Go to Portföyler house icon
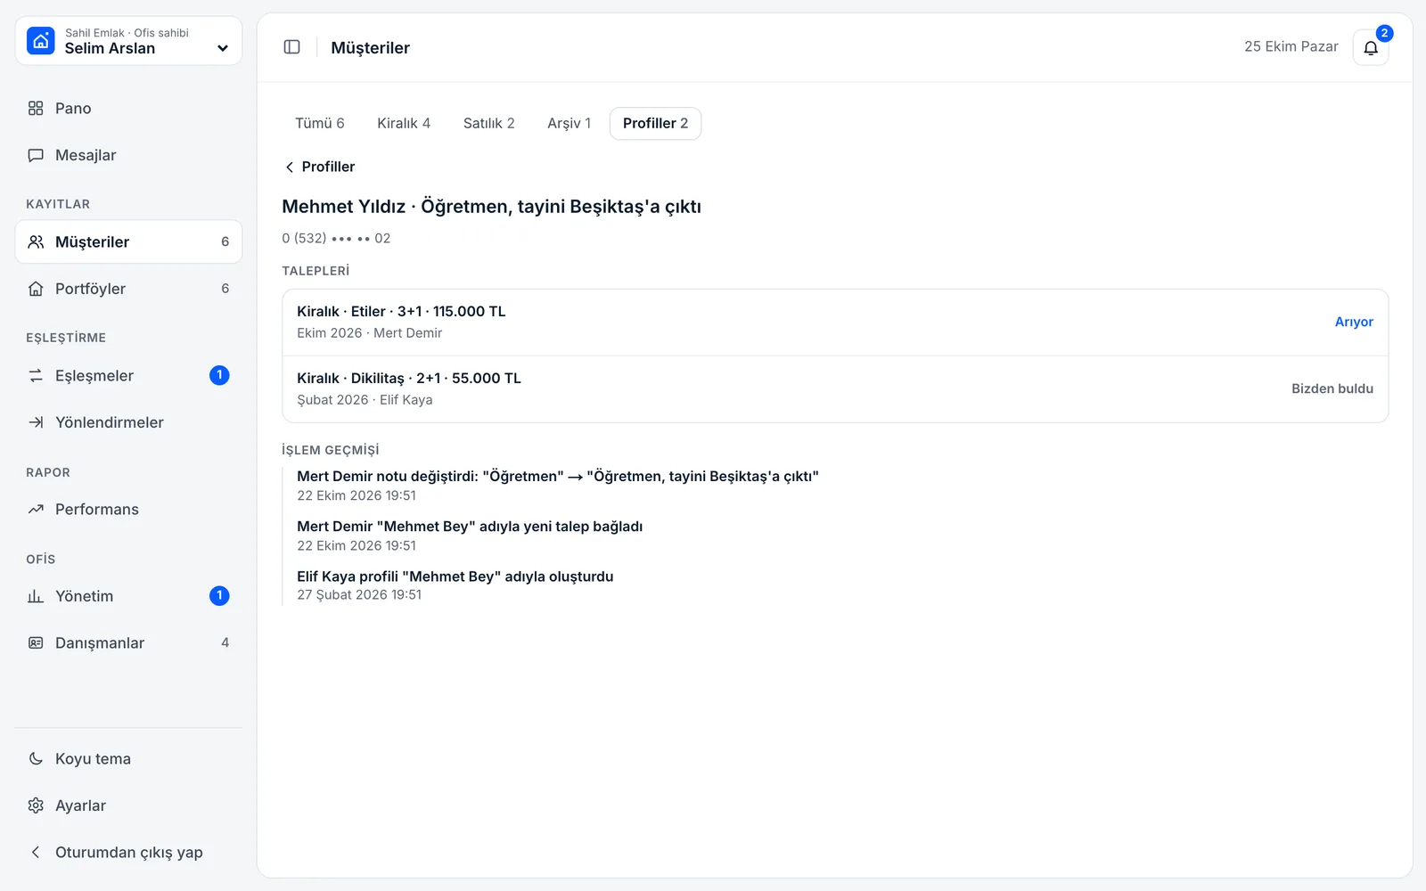This screenshot has height=891, width=1426. coord(36,289)
